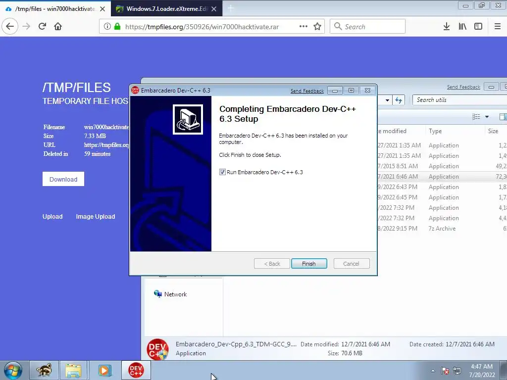Close the Windows.7.Loader.eXtreme tab
The image size is (507, 380).
click(x=214, y=9)
